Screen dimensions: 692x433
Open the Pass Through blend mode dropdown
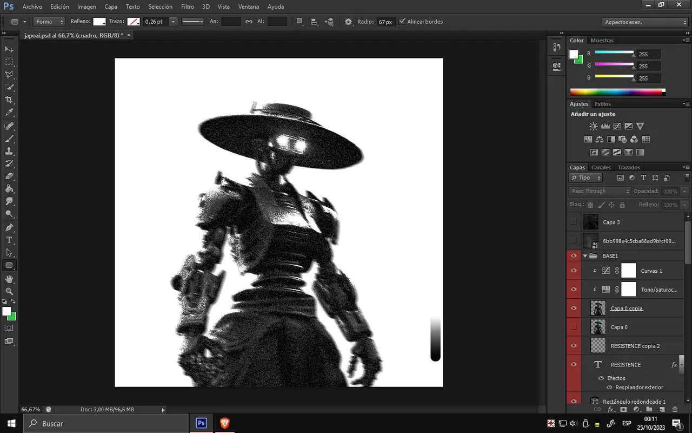[x=600, y=191]
